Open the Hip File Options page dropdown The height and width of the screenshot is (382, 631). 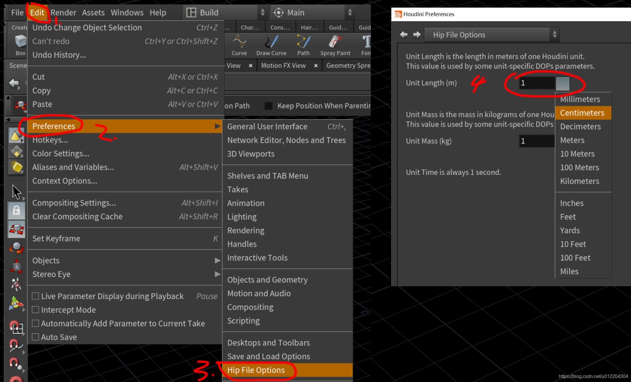[492, 35]
